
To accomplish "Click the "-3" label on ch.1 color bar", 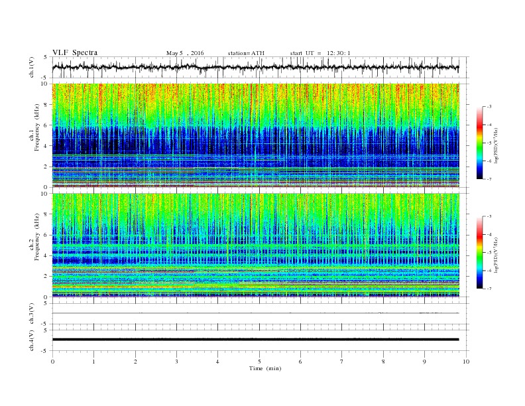I will pyautogui.click(x=489, y=107).
